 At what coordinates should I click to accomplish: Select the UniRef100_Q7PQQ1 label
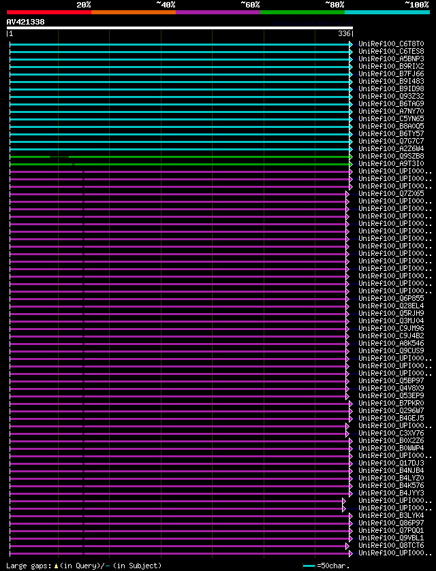(x=391, y=530)
